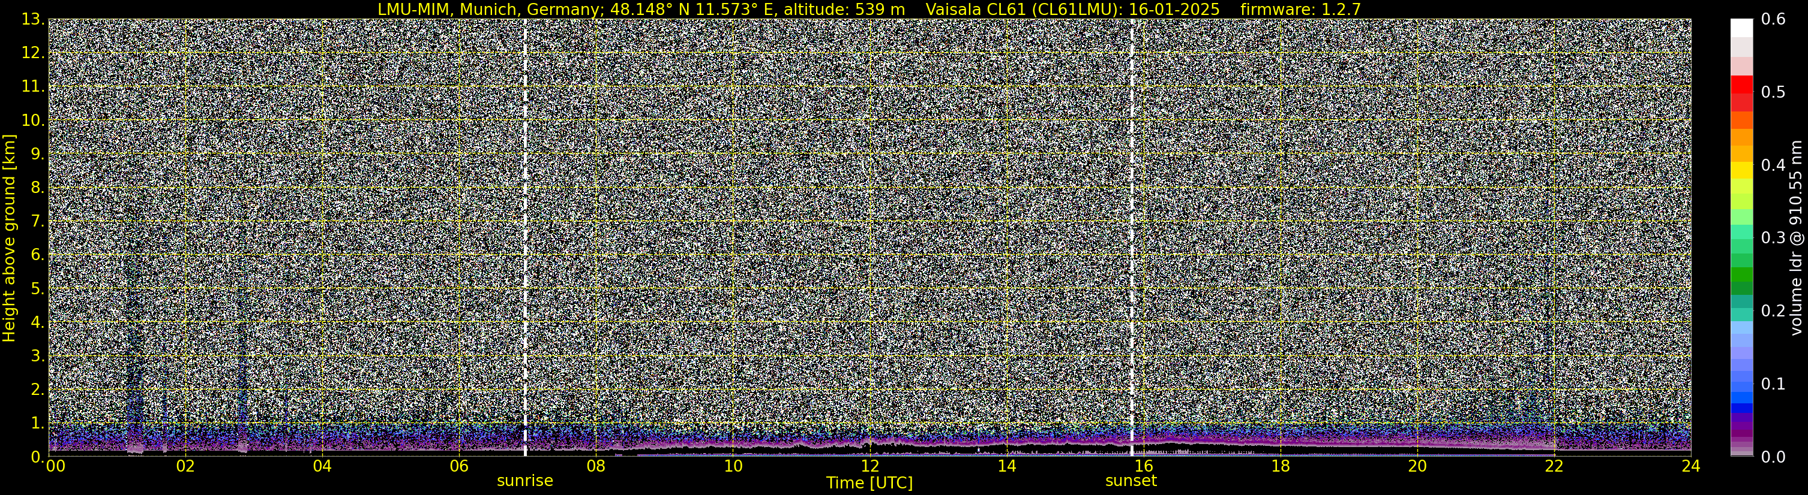
Task: Click the x-axis tick label '14'
Action: (x=1006, y=466)
